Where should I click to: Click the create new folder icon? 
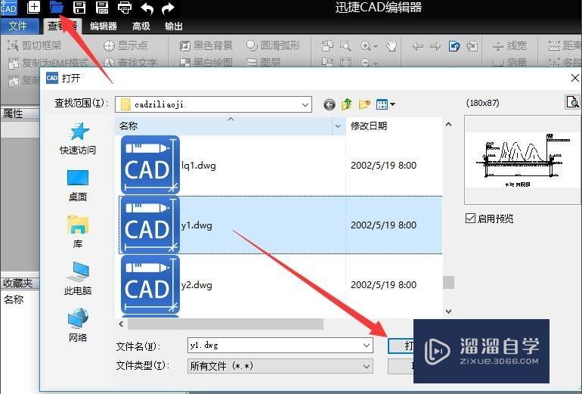coord(364,104)
